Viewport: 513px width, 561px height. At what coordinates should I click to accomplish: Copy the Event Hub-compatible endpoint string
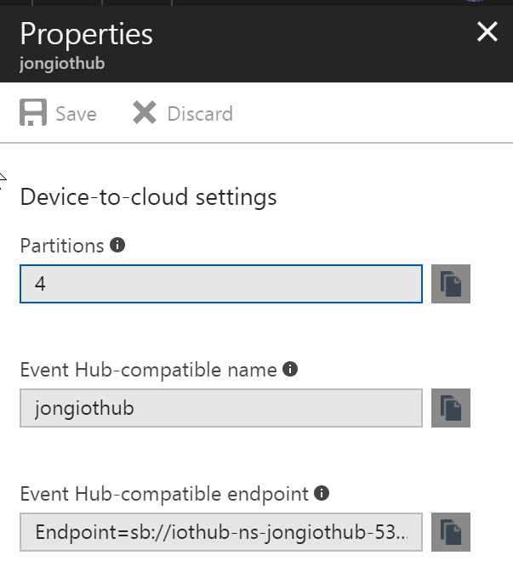pyautogui.click(x=451, y=532)
